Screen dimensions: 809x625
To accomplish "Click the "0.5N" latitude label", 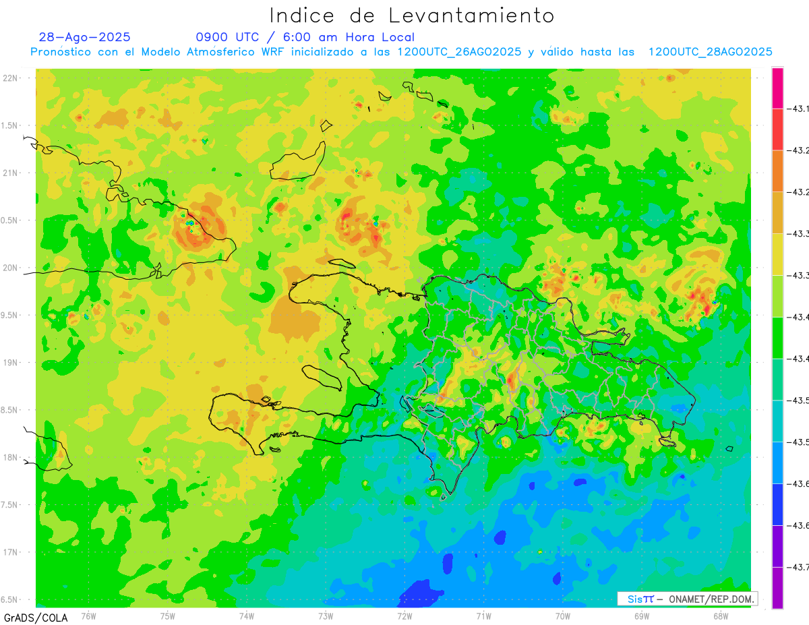I will coord(9,220).
